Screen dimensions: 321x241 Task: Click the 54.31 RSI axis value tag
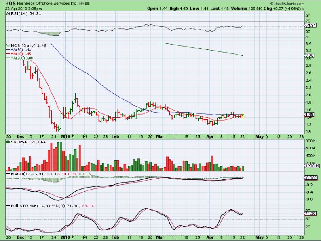pyautogui.click(x=310, y=25)
